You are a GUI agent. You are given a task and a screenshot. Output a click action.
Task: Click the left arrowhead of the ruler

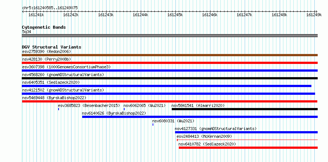(x=23, y=11)
